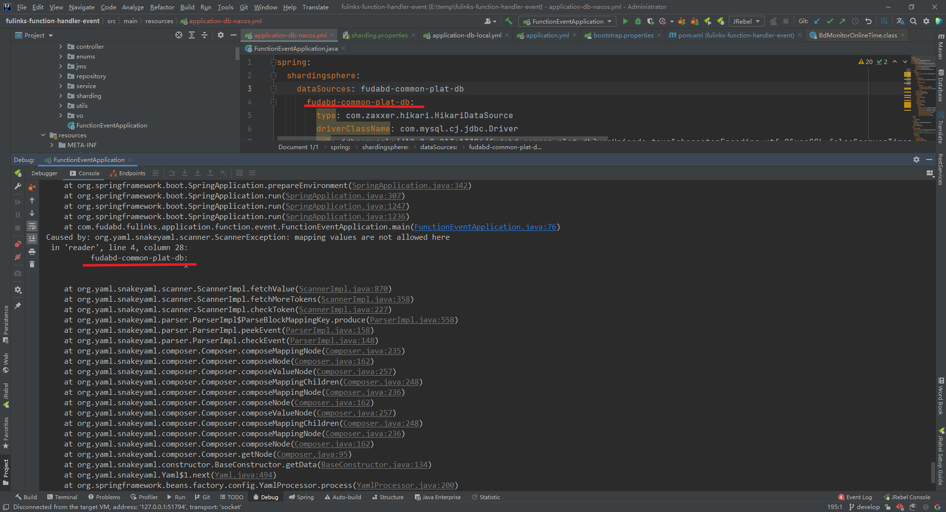Open FunctionEventApplication run configuration dropdown
Screen dimensions: 946x512
click(568, 21)
